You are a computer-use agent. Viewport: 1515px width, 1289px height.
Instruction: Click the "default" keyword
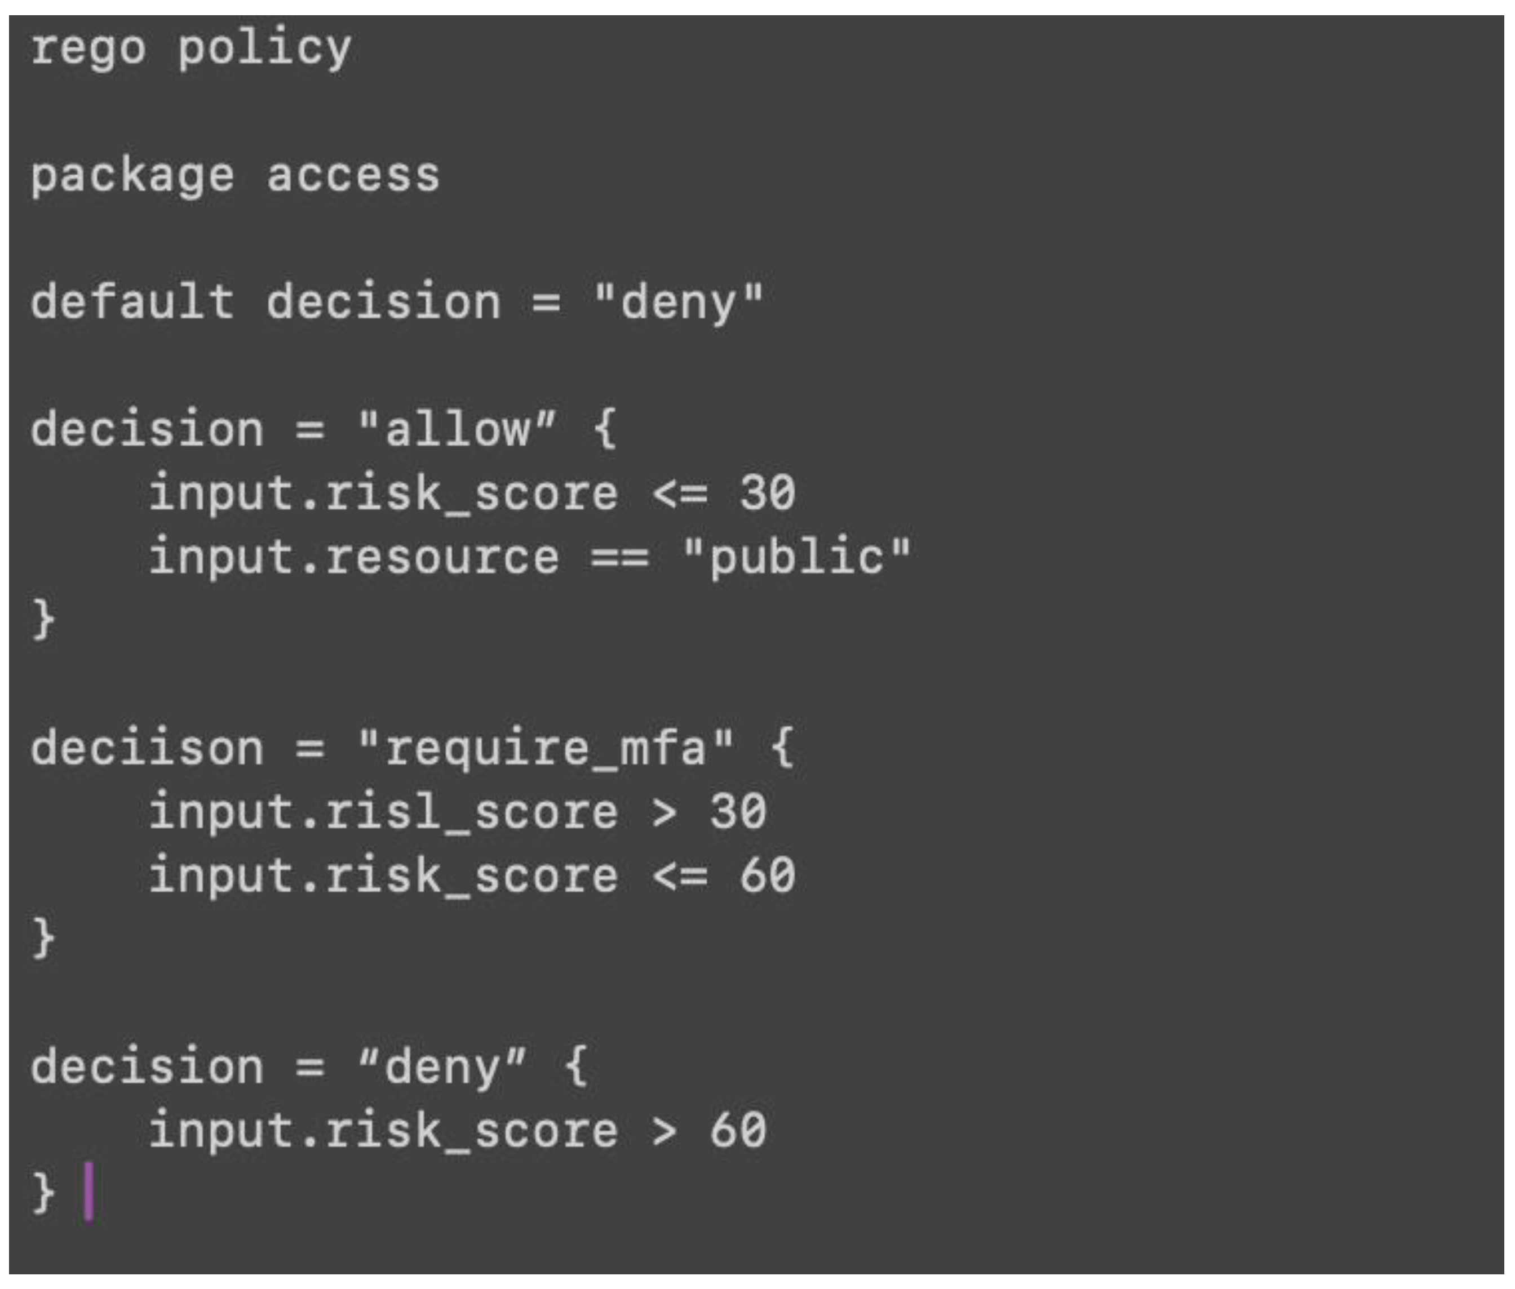tap(132, 303)
